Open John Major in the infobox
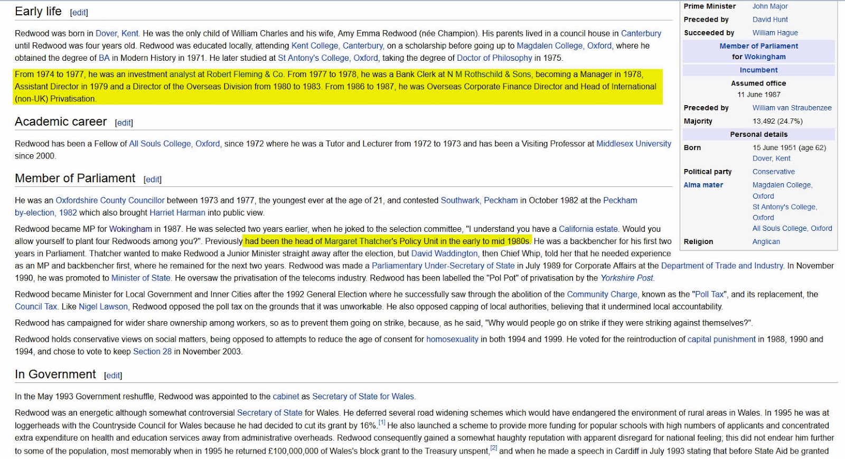 click(769, 6)
